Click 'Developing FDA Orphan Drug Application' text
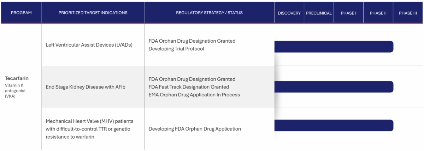The image size is (424, 151). 195,129
